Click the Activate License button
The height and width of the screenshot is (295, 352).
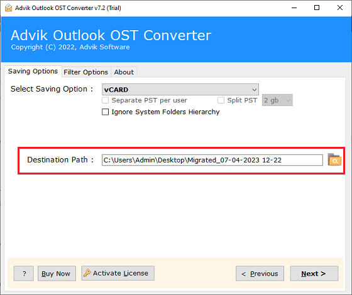(x=118, y=273)
